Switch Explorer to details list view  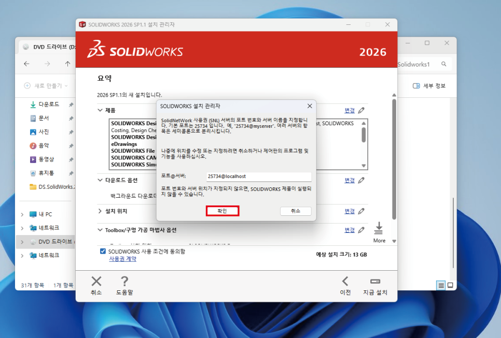(441, 285)
